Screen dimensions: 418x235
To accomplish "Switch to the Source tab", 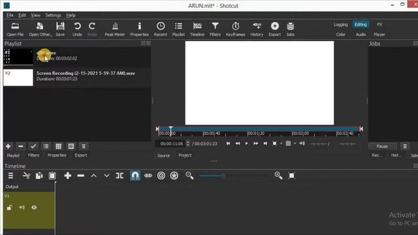I will click(163, 155).
